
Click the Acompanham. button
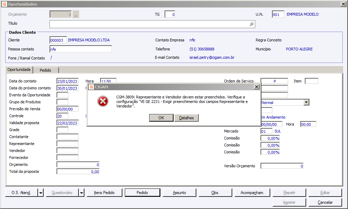click(x=252, y=193)
